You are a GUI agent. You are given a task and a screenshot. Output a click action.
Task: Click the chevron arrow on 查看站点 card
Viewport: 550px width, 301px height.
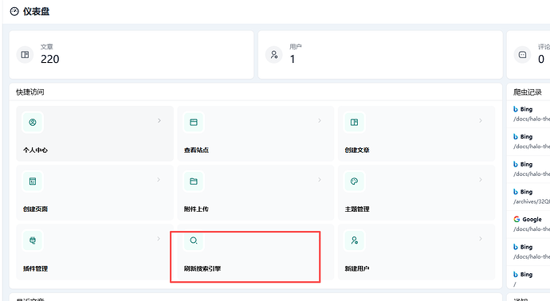[320, 120]
